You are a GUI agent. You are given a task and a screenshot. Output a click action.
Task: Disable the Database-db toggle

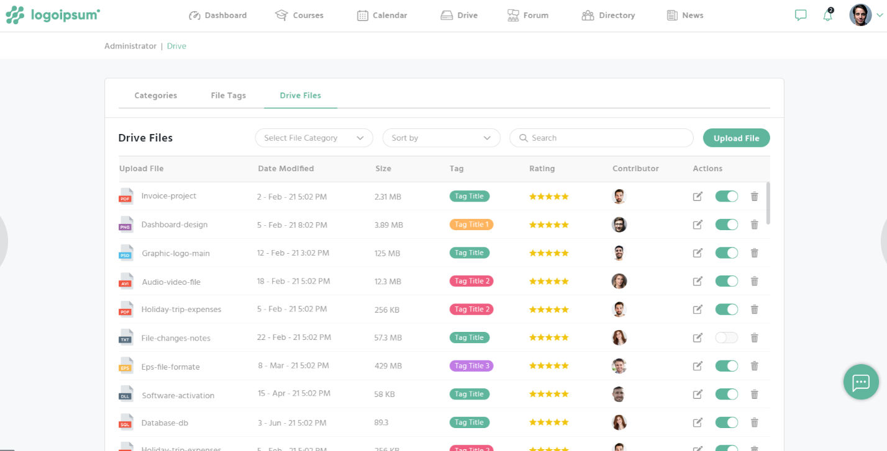[727, 422]
